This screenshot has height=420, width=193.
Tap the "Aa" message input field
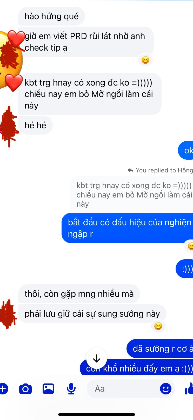(131, 389)
